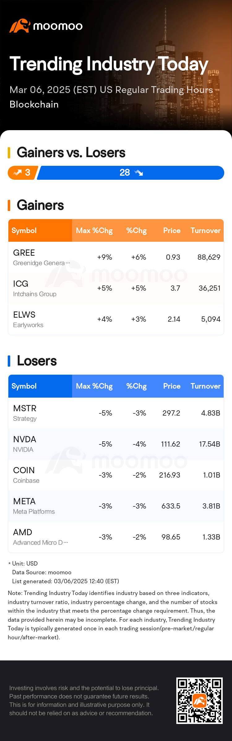Open the GREE Greenidge row
Screen dimensions: 232x741
tap(116, 257)
